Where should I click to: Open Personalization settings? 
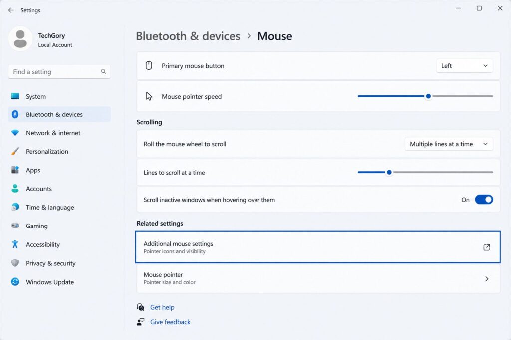tap(59, 151)
